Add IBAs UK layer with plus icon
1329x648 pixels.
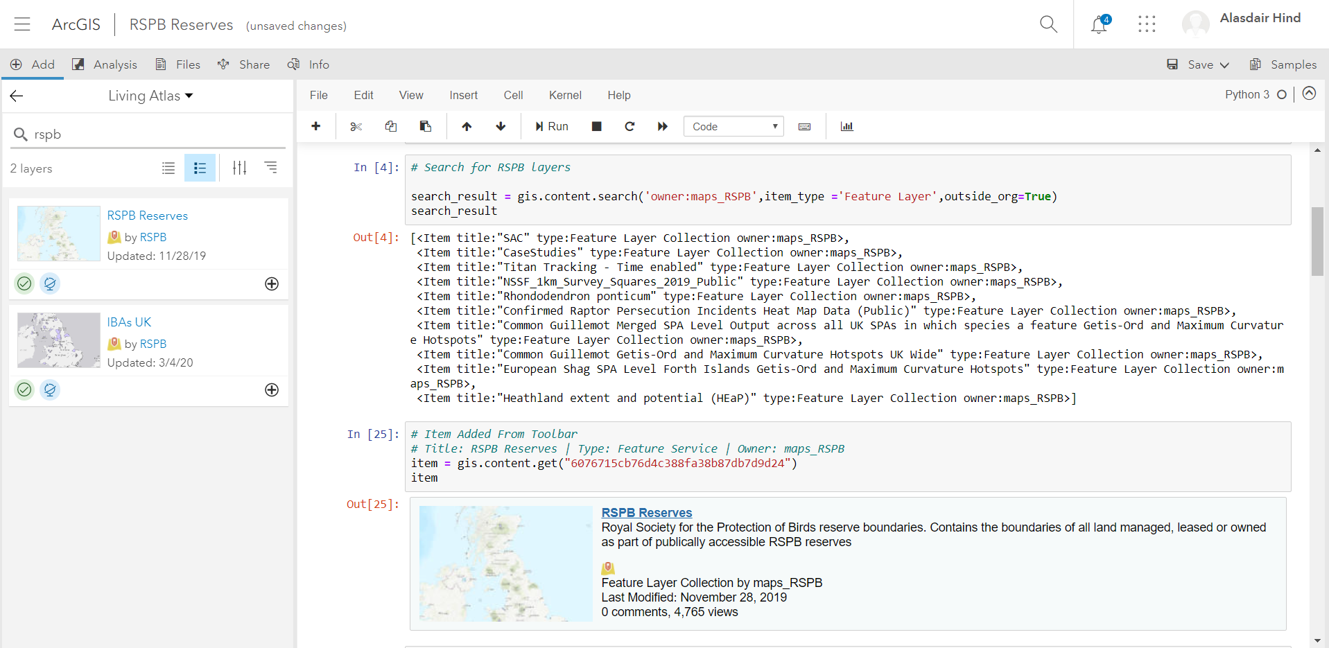pos(272,389)
